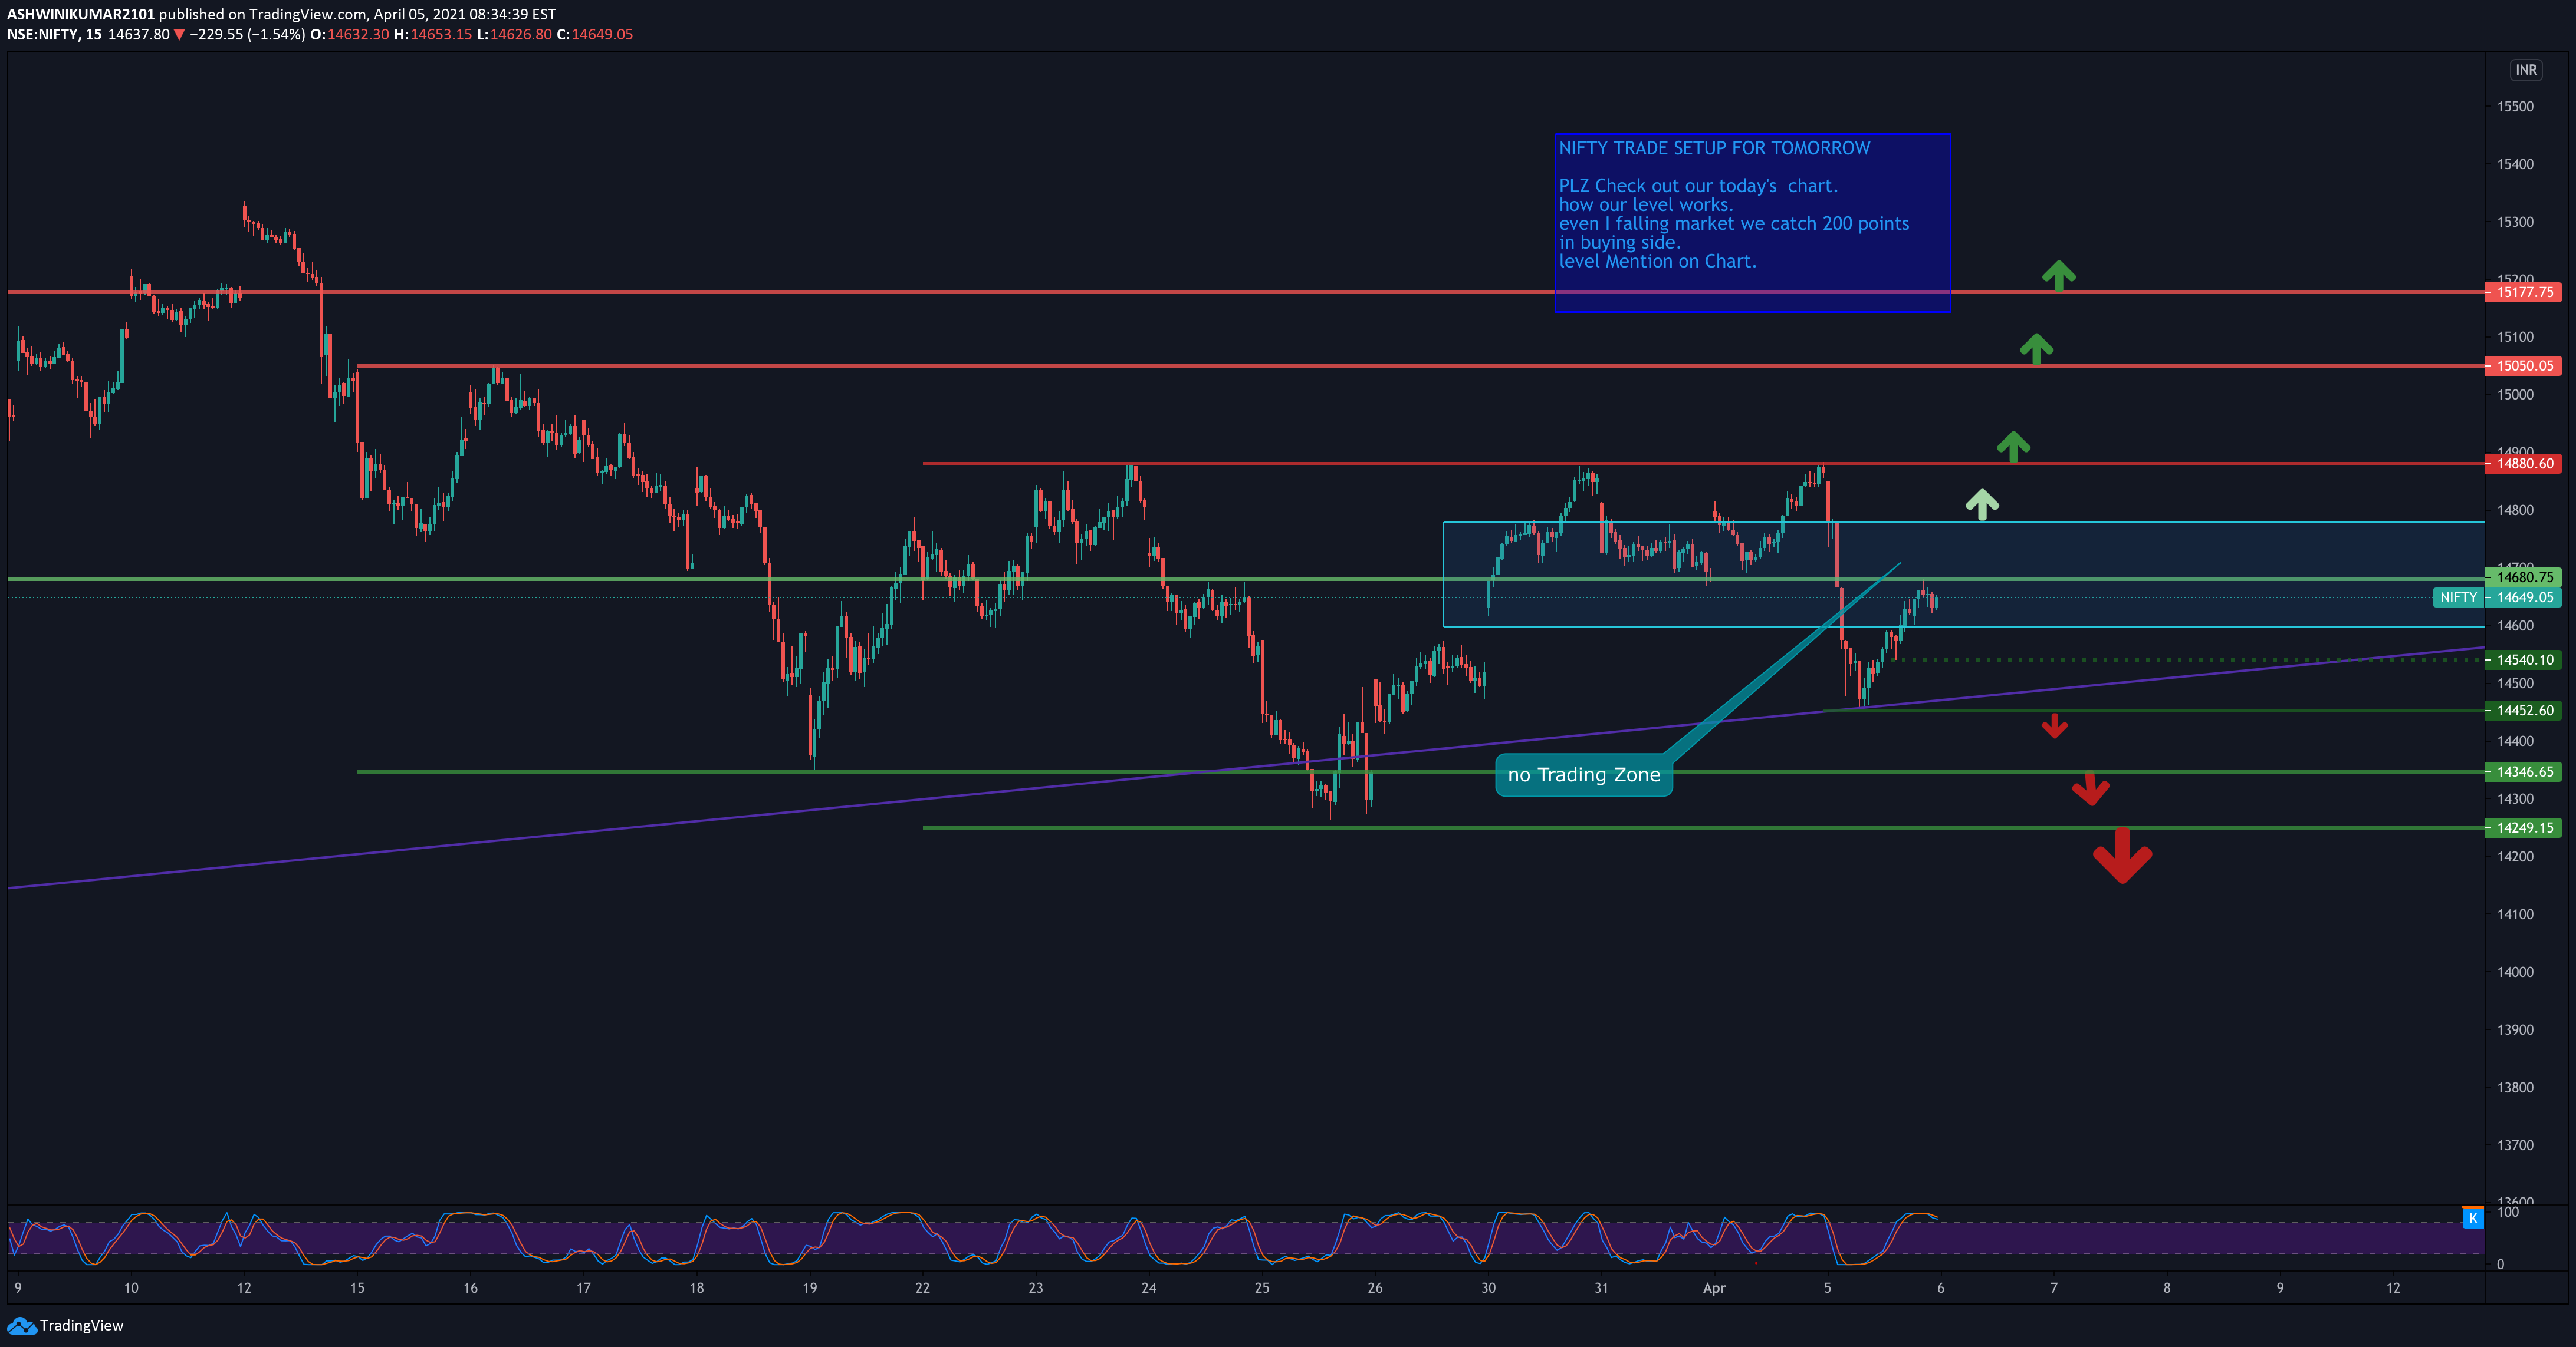The height and width of the screenshot is (1347, 2576).
Task: Select the 'no Trading Zone' callout label
Action: coord(1583,774)
